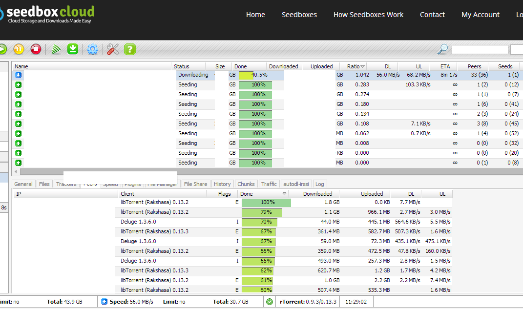This screenshot has width=523, height=309.
Task: Click the 11:29:02 clock in status bar
Action: 356,302
